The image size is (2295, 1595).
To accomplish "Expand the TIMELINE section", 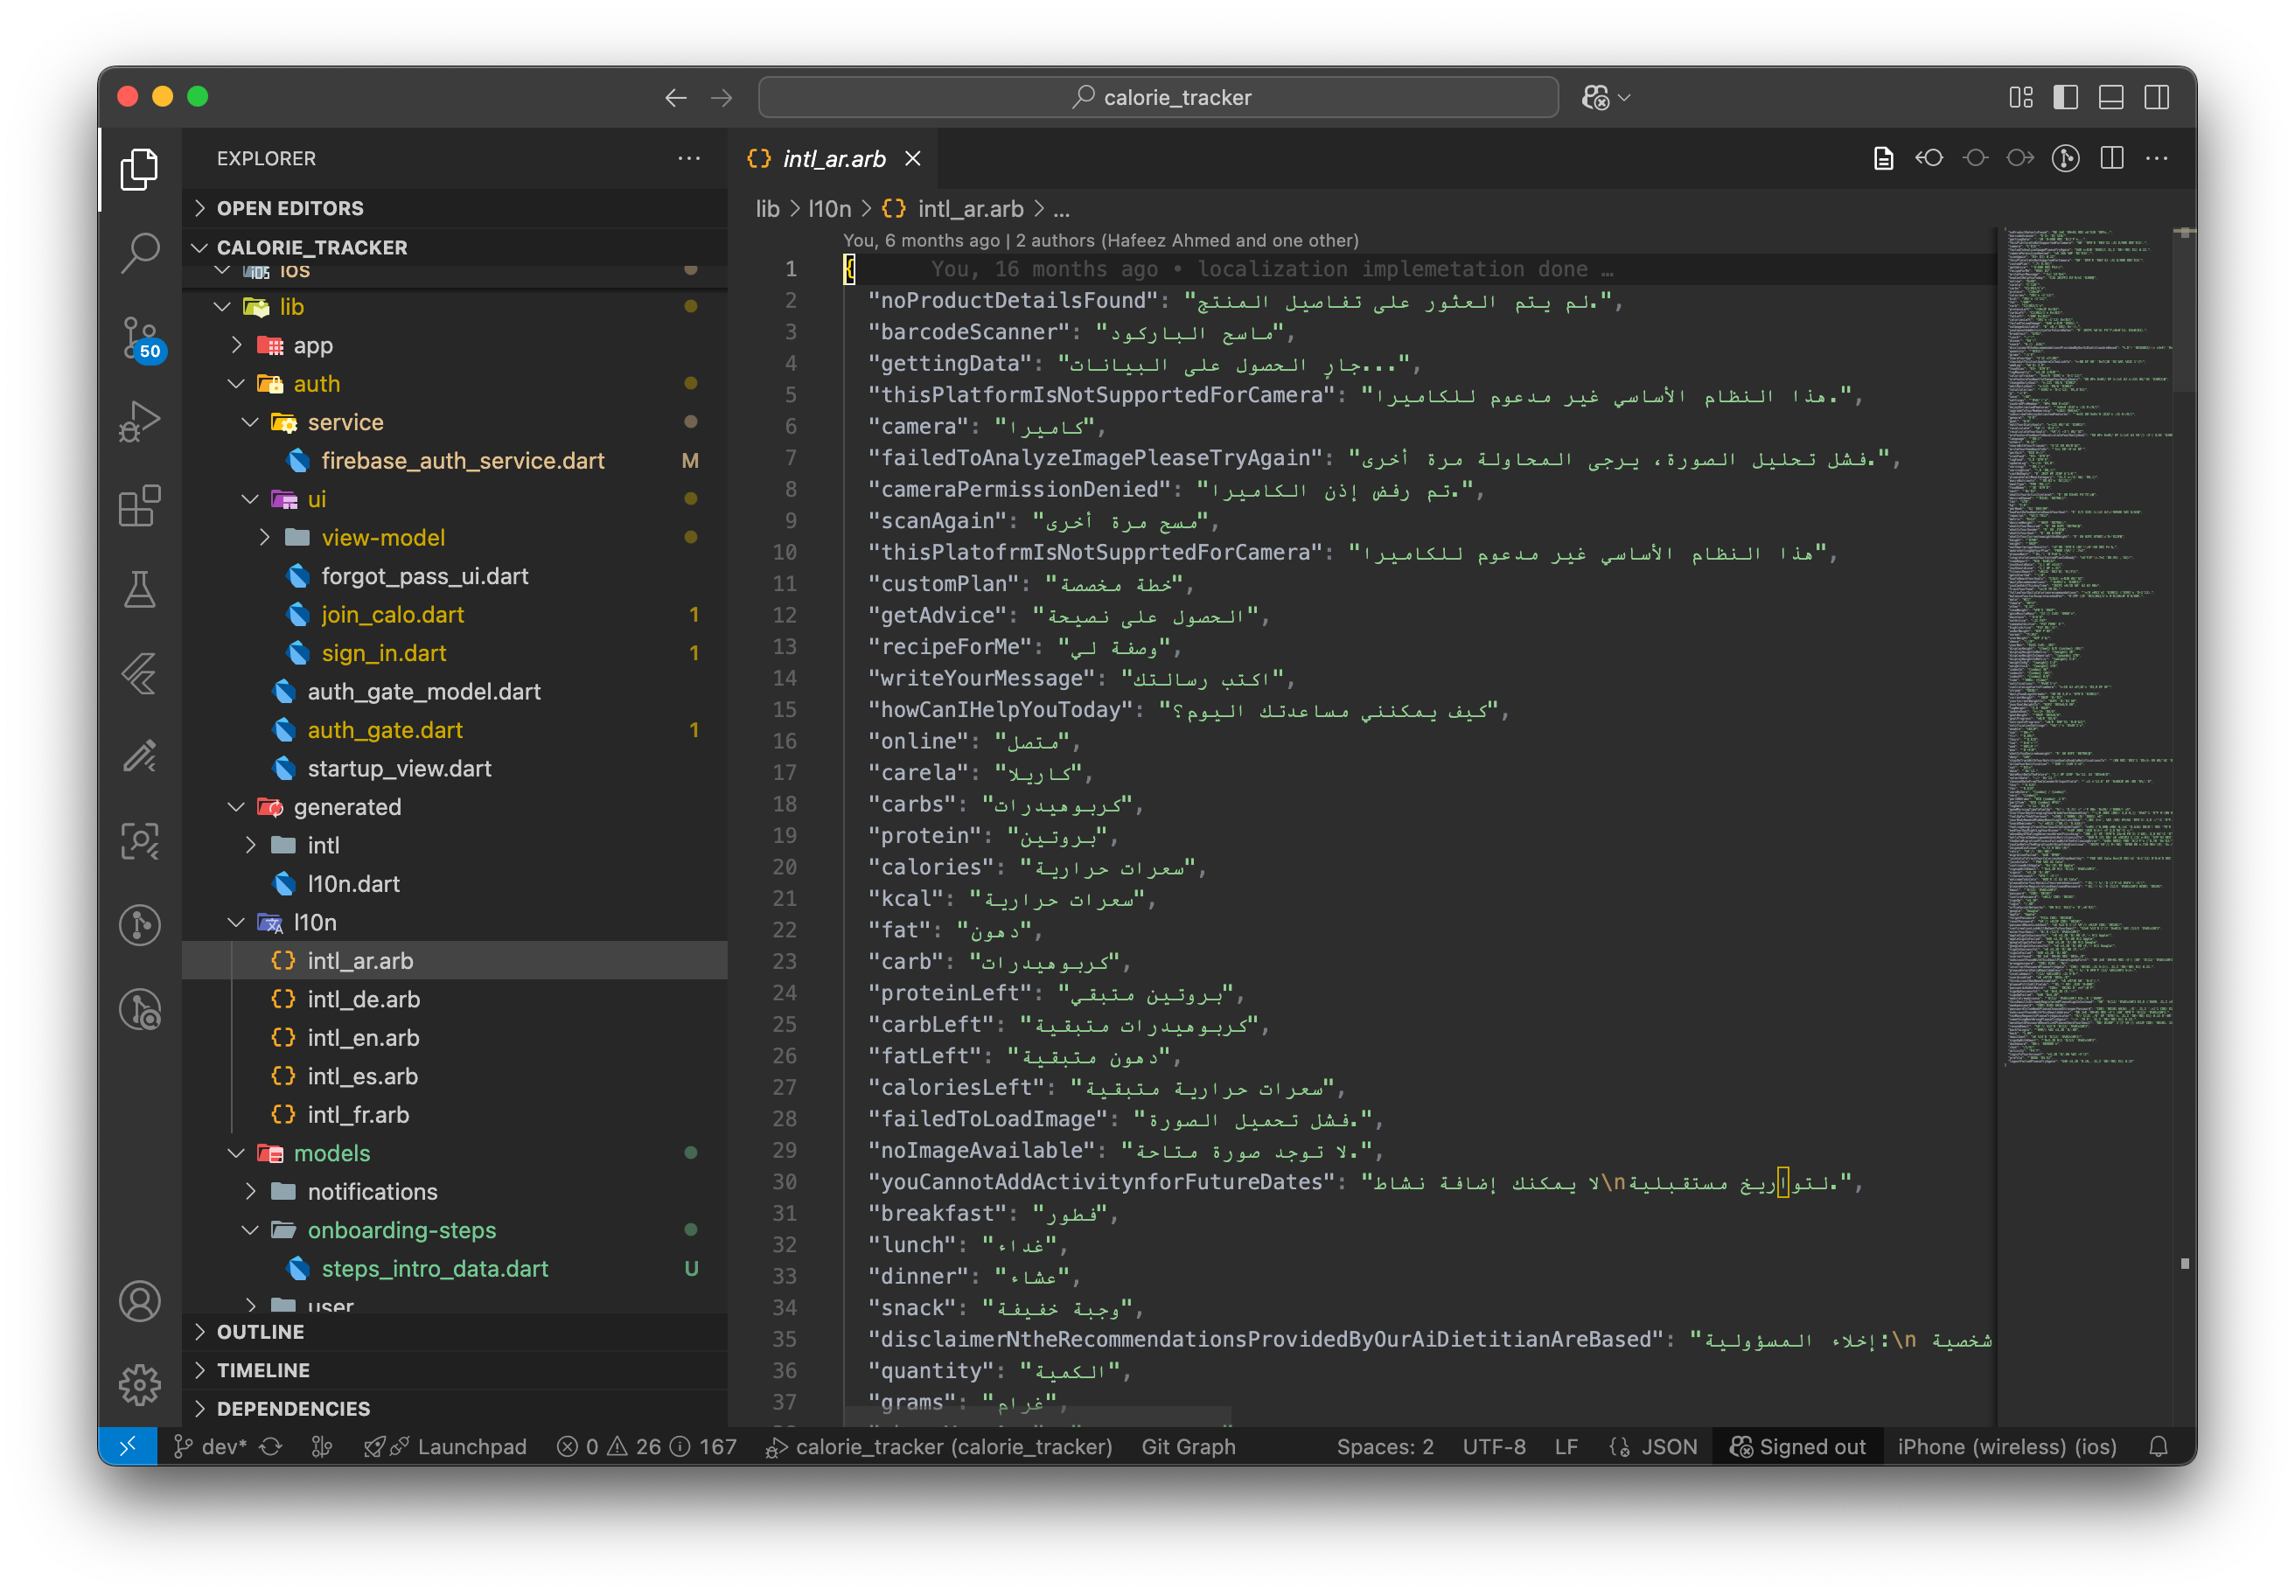I will [x=455, y=1370].
